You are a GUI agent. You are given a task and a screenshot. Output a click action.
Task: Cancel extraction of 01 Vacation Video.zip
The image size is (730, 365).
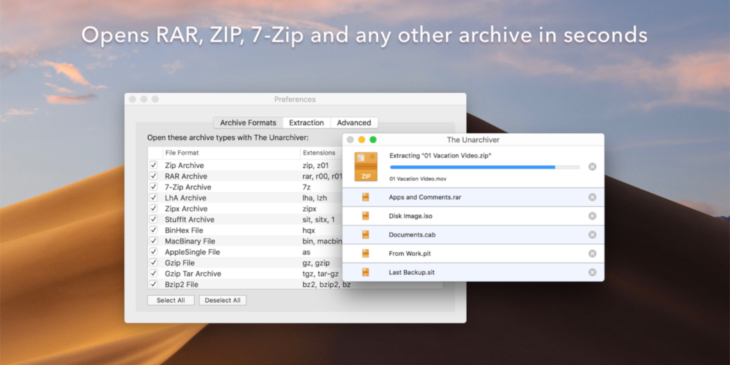point(592,166)
